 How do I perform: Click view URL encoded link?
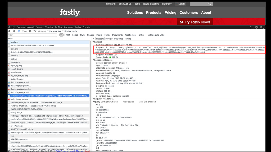pos(147,102)
